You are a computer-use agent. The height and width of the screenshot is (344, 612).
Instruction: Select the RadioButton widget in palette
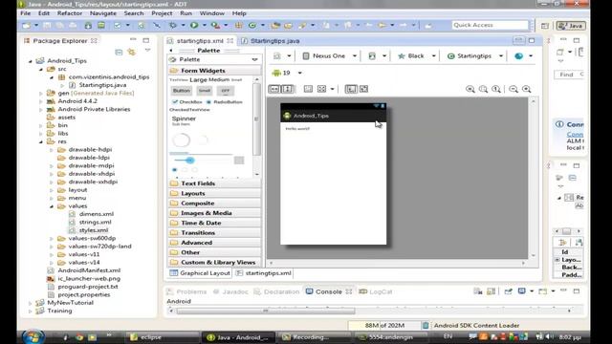(224, 102)
